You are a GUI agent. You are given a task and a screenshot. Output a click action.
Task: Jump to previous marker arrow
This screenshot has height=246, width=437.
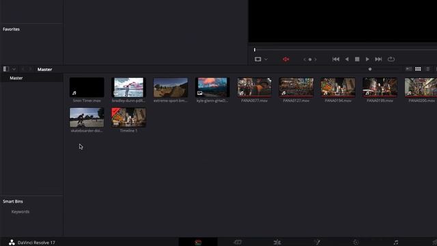305,59
